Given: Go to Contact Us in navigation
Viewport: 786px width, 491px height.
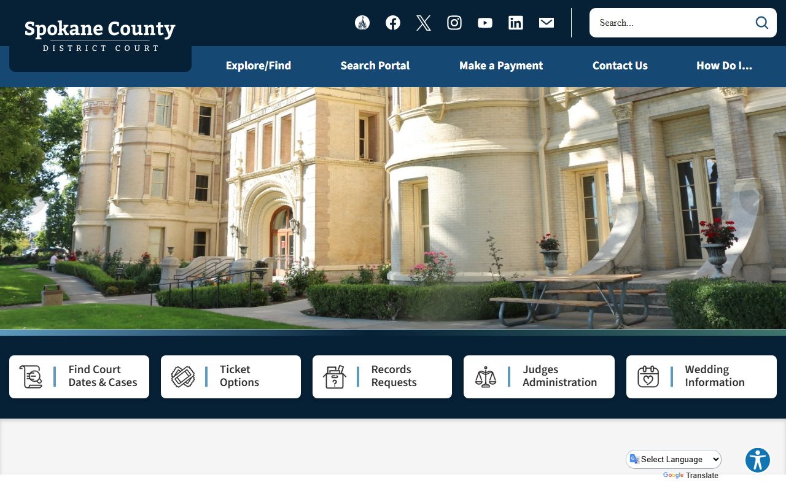Looking at the screenshot, I should click(620, 66).
